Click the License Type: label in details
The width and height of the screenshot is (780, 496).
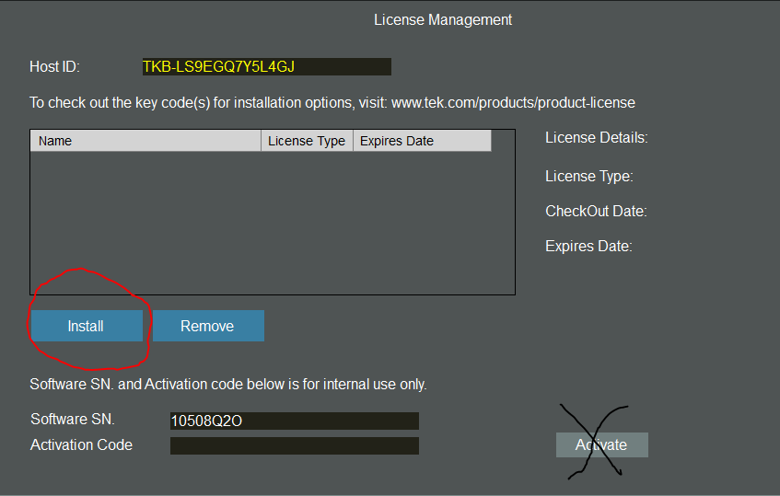[589, 177]
